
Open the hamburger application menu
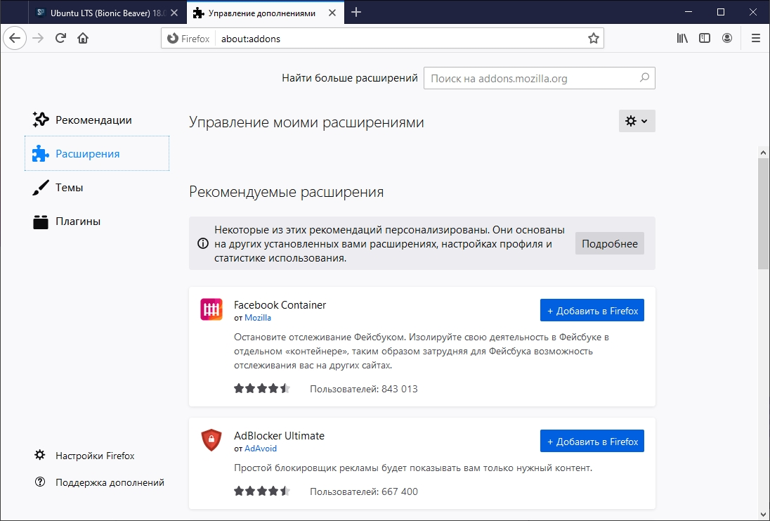click(x=756, y=39)
